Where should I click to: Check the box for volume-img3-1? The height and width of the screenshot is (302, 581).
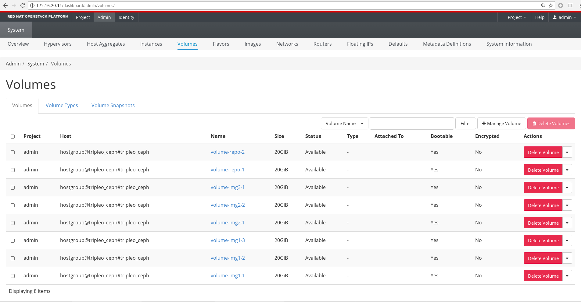(x=13, y=188)
